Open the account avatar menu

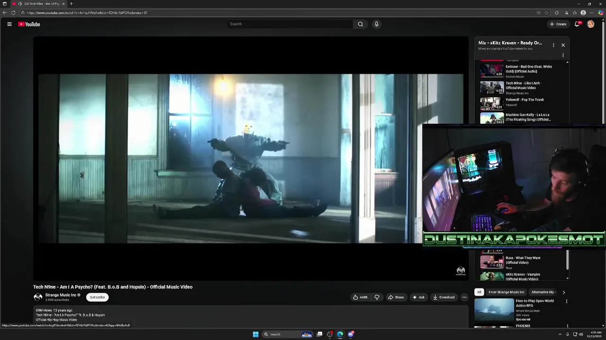coord(590,24)
